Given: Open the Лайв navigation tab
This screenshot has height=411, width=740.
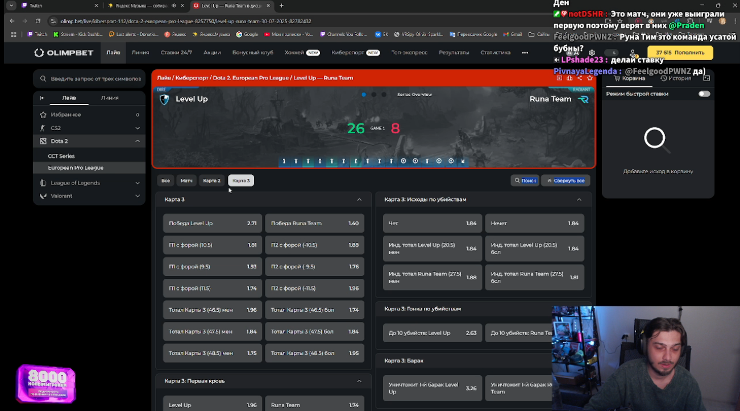Looking at the screenshot, I should tap(113, 52).
